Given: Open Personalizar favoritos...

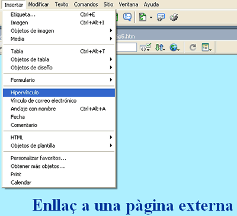Looking at the screenshot, I should (x=59, y=158).
